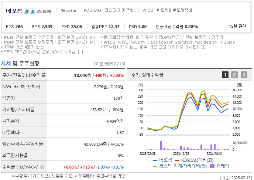
Task: Click the 발행주식수/유동비율 row label
Action: (23, 144)
